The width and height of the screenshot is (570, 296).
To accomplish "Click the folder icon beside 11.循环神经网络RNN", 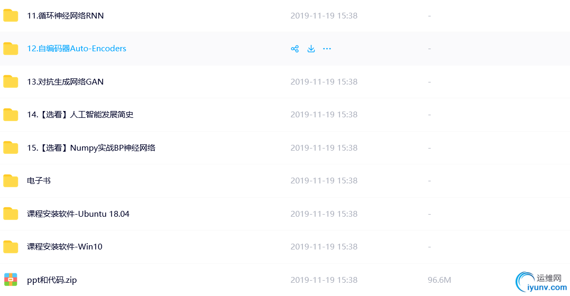I will [x=11, y=16].
